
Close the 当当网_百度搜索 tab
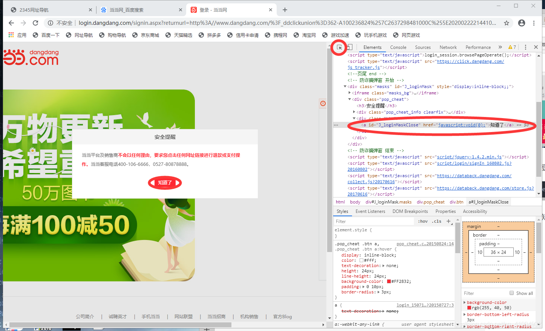click(x=181, y=10)
